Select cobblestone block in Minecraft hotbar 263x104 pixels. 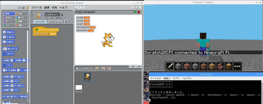coord(178,66)
